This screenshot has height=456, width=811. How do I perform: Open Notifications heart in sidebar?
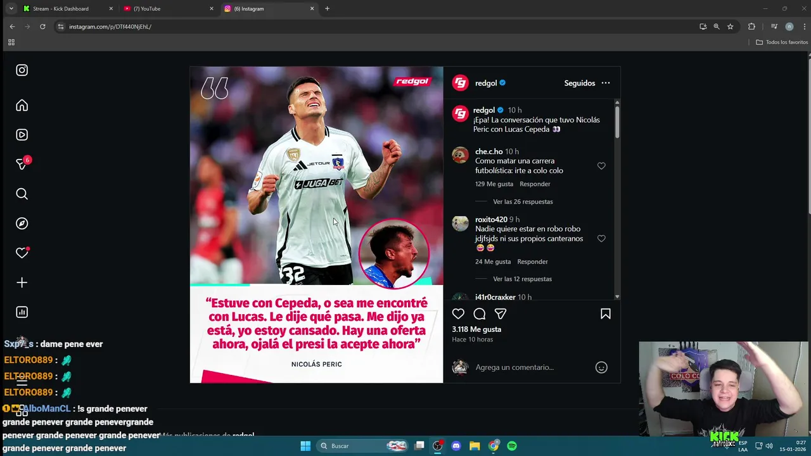(22, 253)
